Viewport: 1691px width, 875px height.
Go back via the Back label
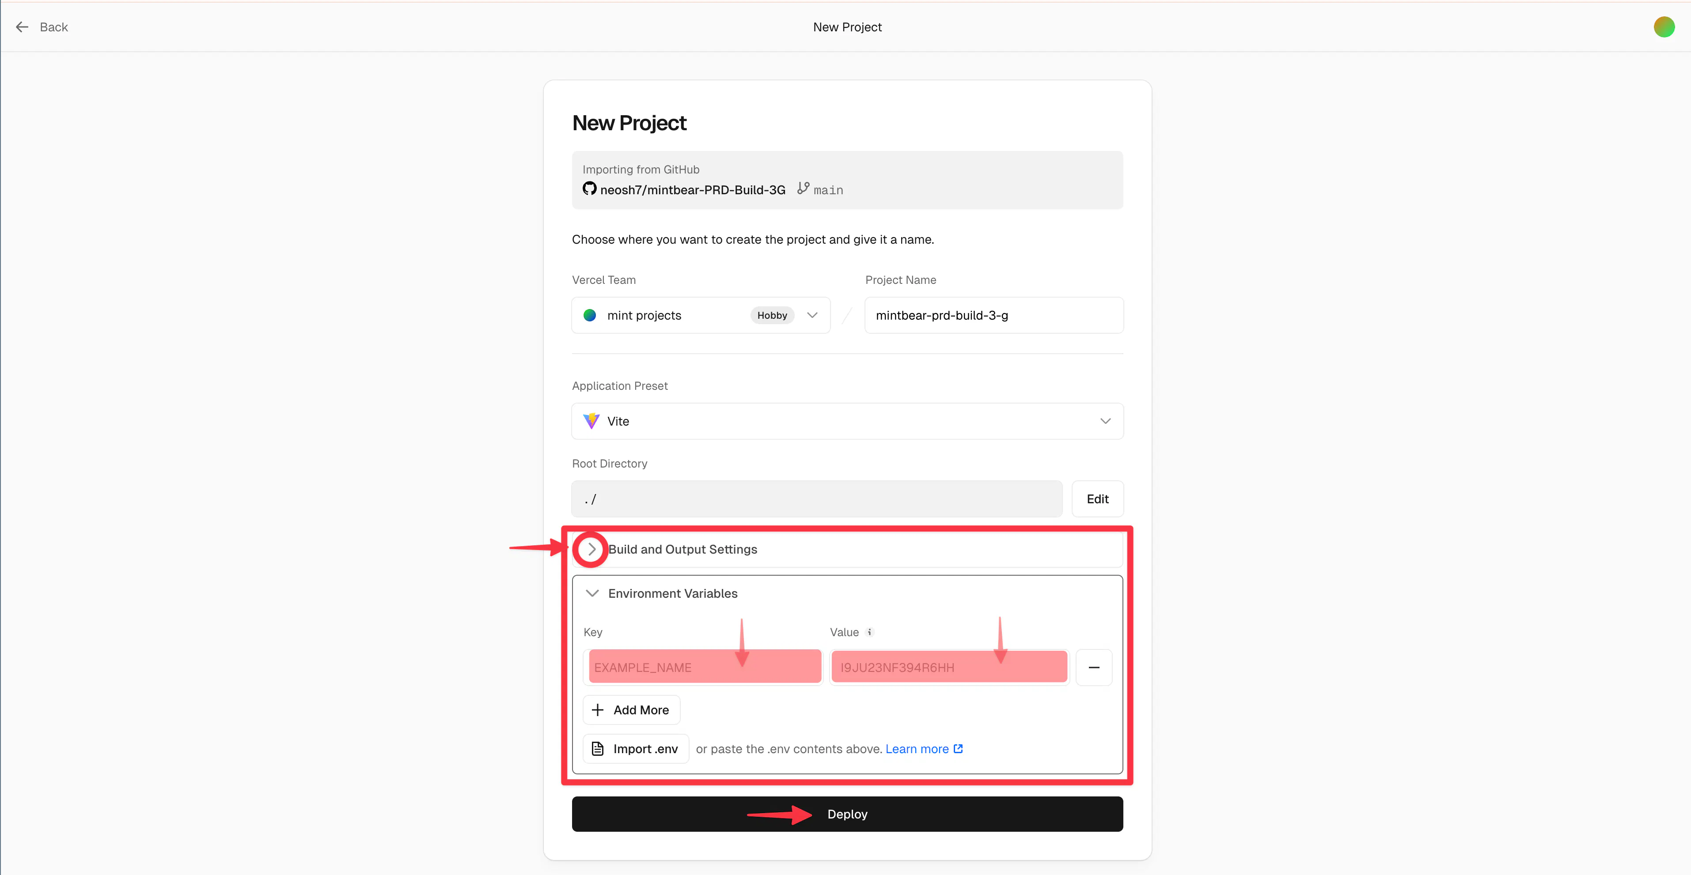pos(54,27)
